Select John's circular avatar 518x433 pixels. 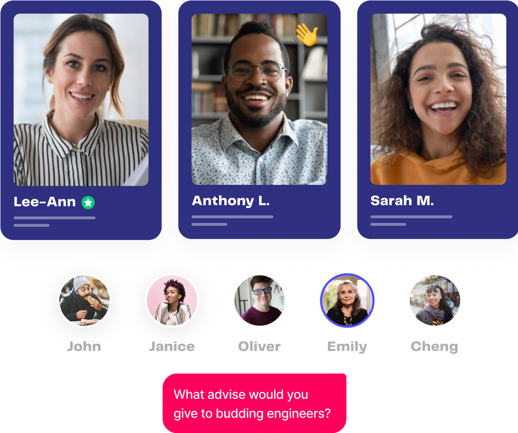click(x=84, y=301)
